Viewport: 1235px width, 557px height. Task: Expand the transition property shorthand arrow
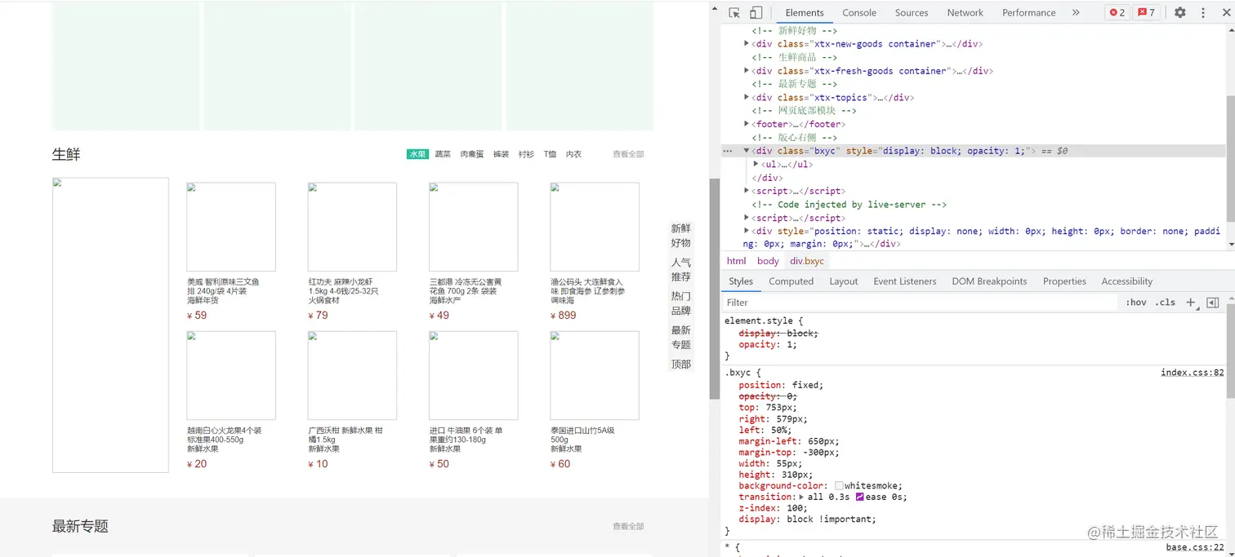[x=802, y=497]
